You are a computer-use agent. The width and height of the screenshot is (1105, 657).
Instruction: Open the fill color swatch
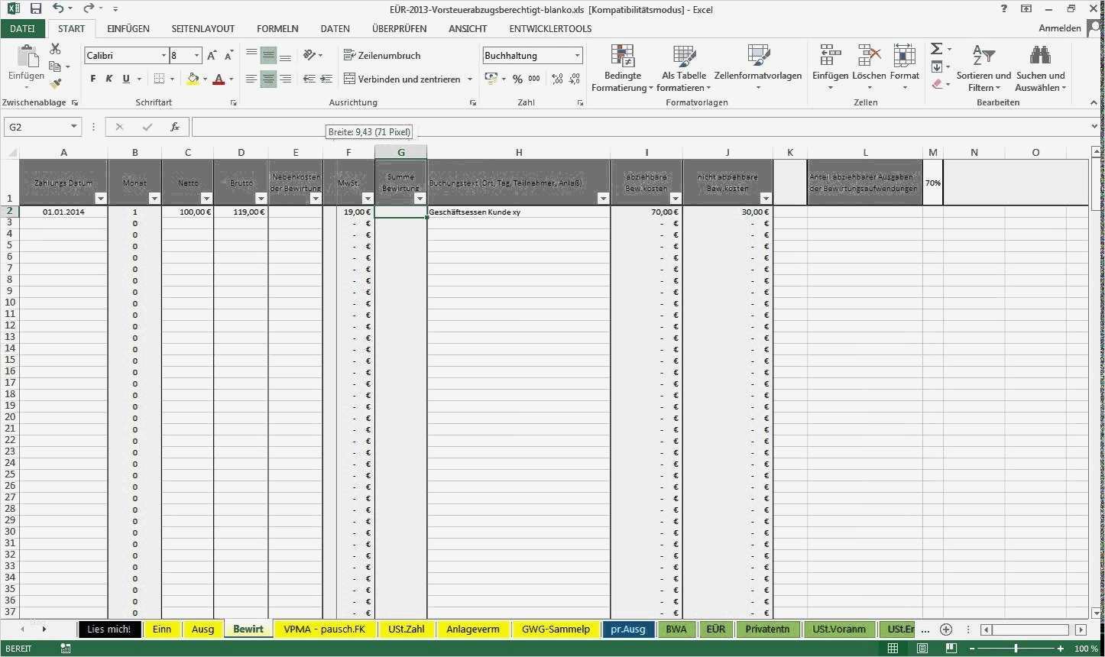click(x=193, y=79)
